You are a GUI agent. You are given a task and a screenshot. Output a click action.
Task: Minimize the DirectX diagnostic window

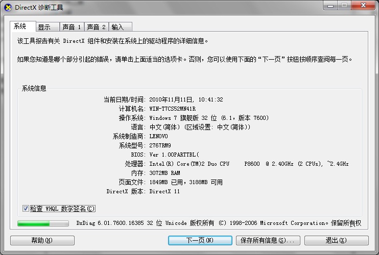tap(330, 6)
